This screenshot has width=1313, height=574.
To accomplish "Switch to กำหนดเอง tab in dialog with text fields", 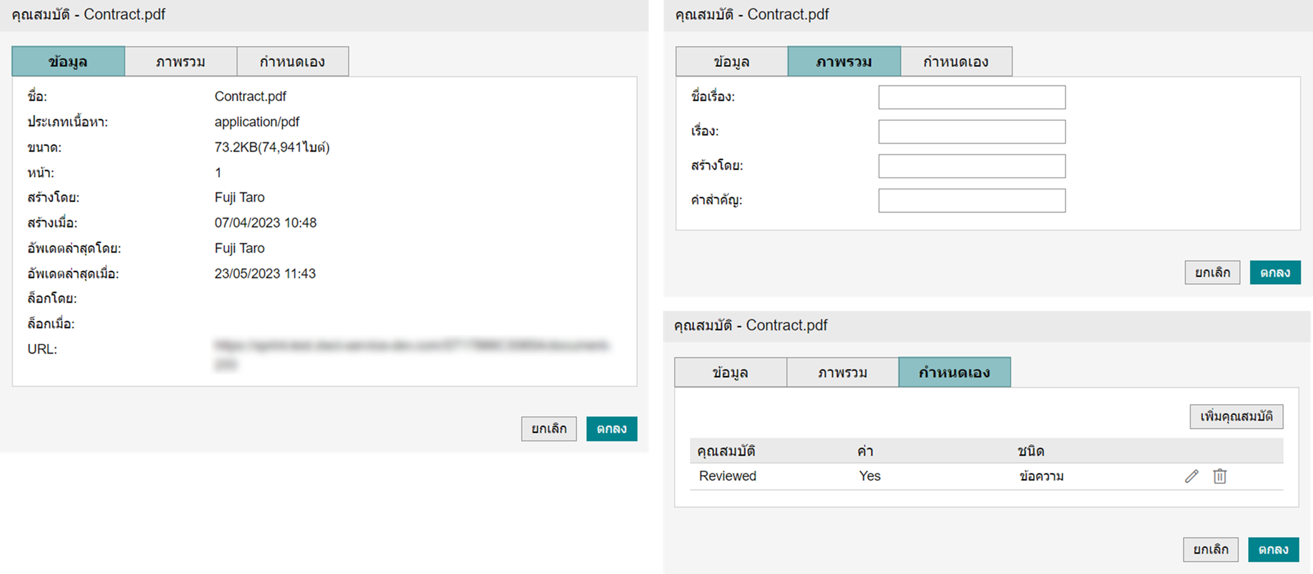I will pyautogui.click(x=956, y=62).
